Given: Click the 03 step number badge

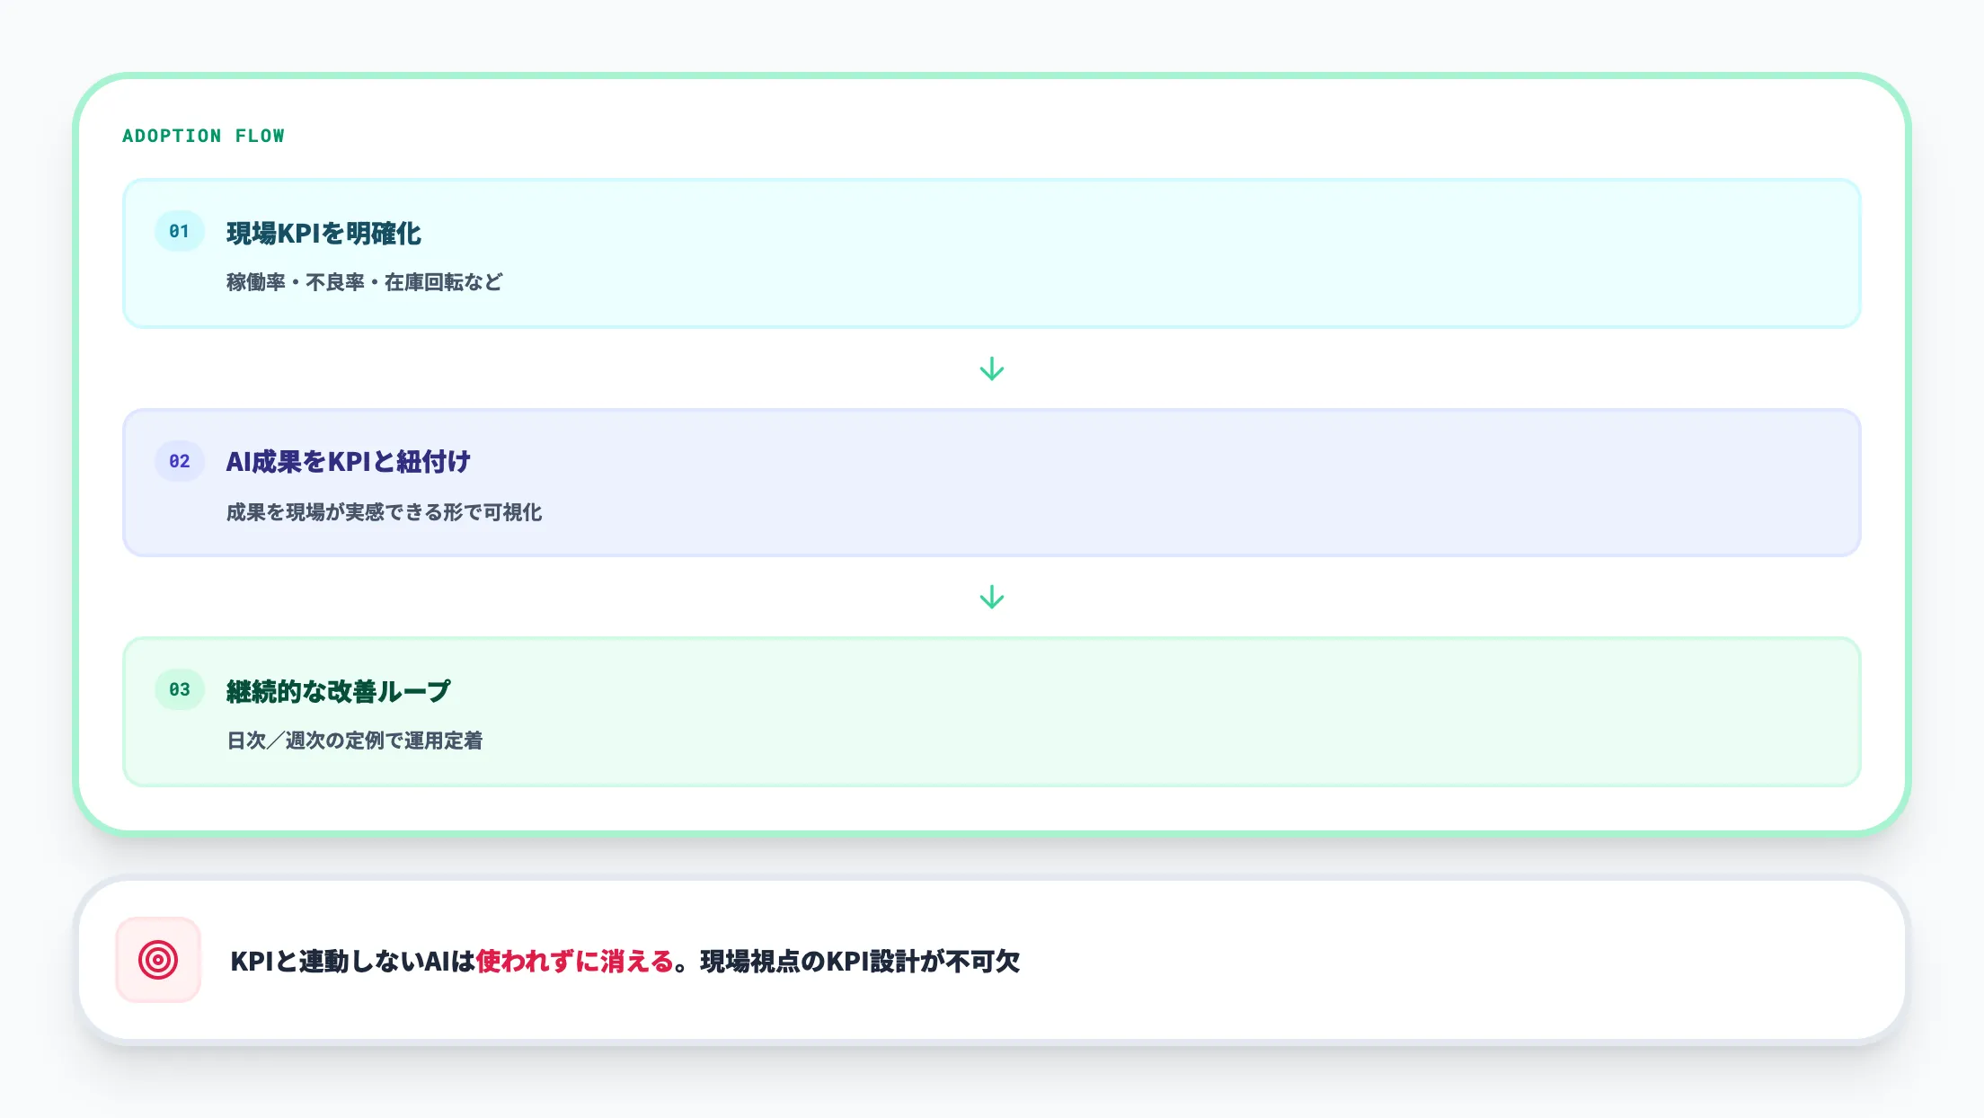Looking at the screenshot, I should point(180,689).
